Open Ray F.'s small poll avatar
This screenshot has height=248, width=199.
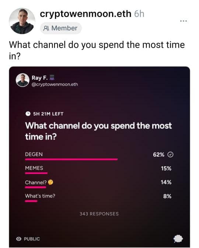22,80
